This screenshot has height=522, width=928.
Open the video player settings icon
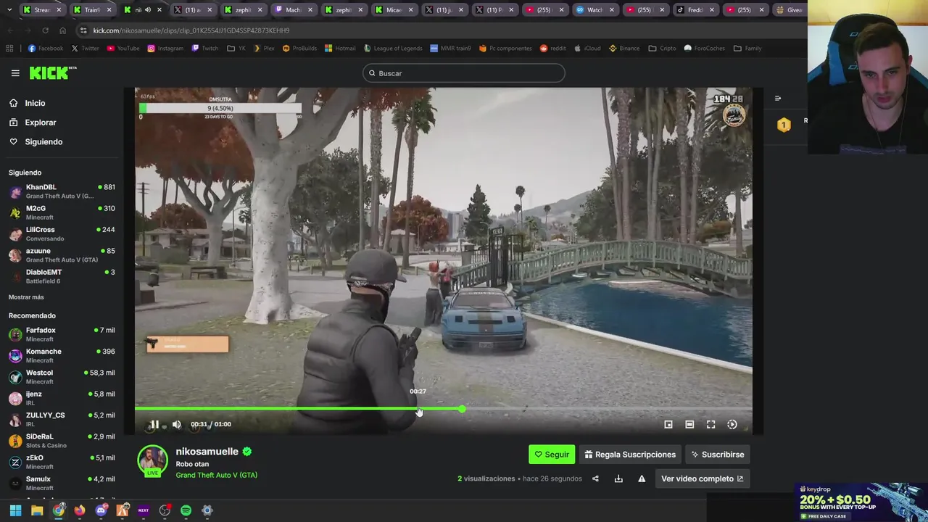click(x=732, y=425)
